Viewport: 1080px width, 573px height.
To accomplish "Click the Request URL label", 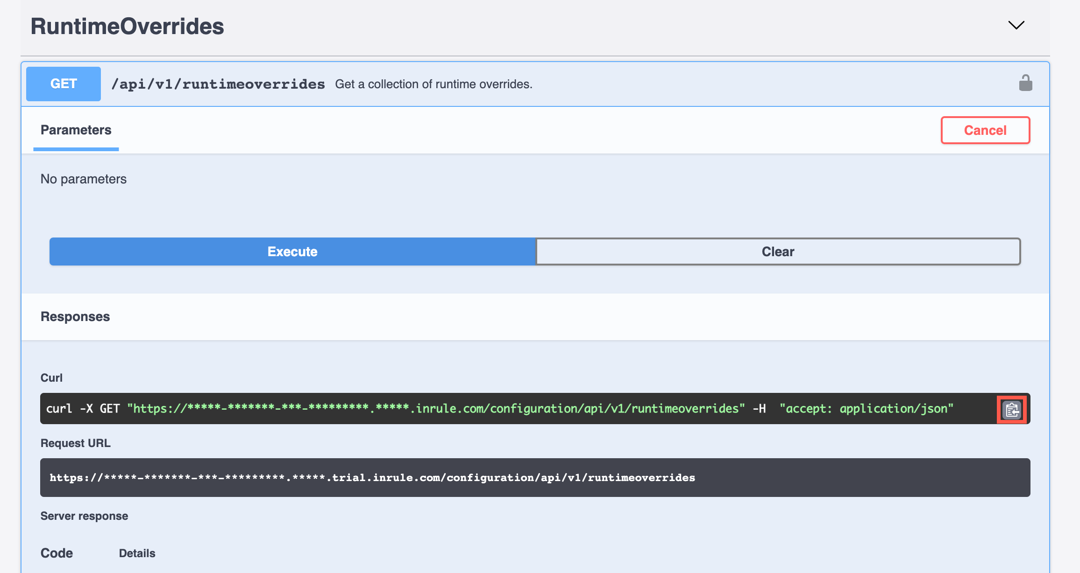I will coord(76,443).
